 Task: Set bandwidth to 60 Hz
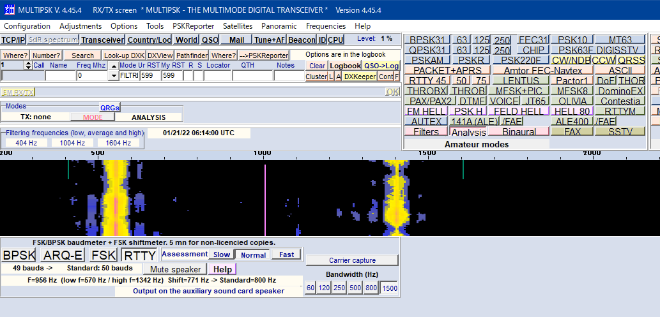coord(311,288)
